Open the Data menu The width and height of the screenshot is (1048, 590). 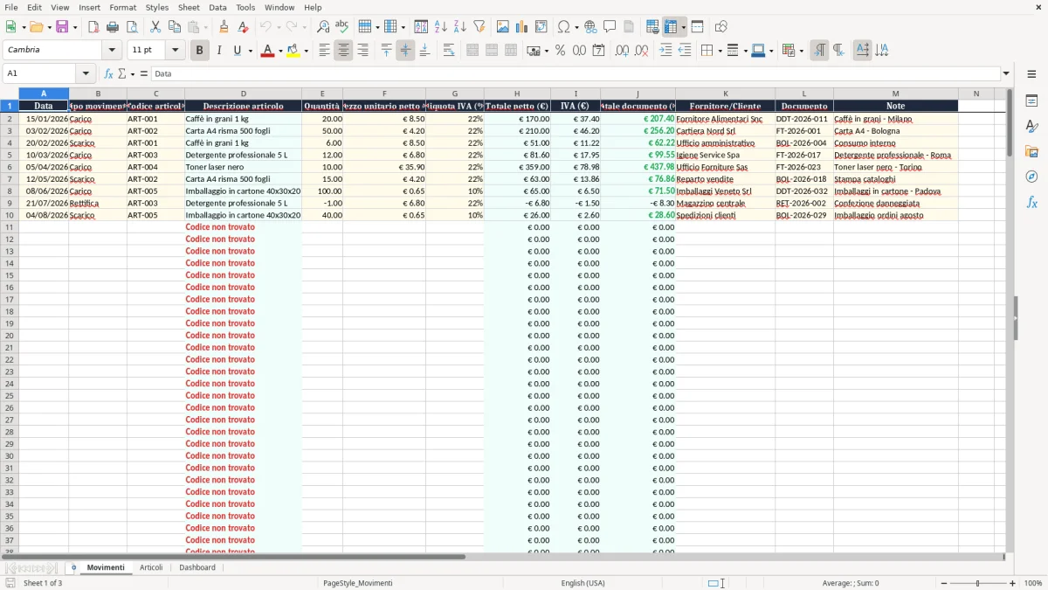pos(217,7)
